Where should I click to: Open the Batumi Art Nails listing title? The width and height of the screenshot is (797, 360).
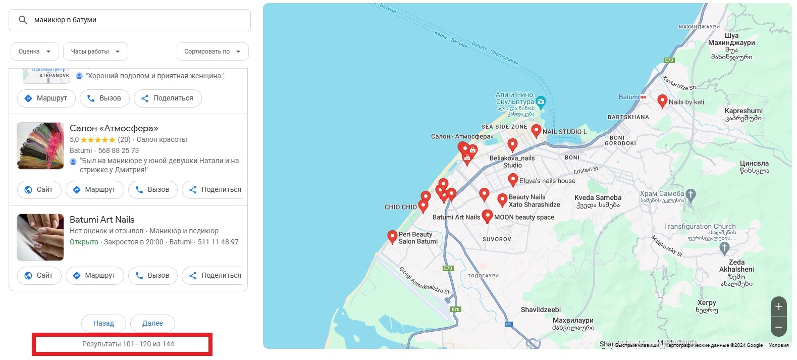click(102, 220)
